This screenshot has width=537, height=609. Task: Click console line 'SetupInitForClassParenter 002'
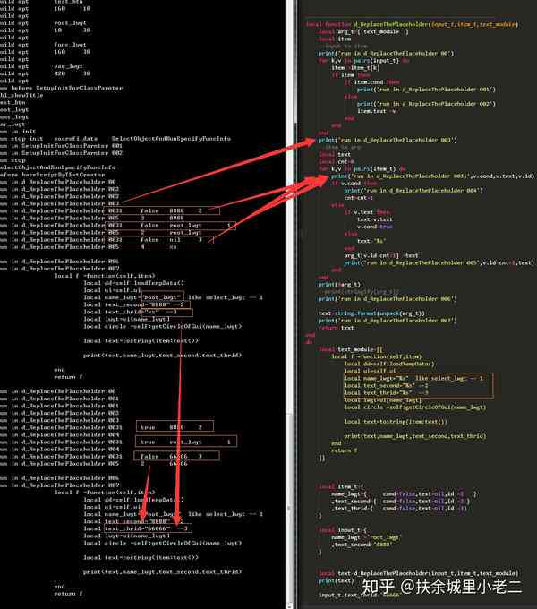(61, 153)
